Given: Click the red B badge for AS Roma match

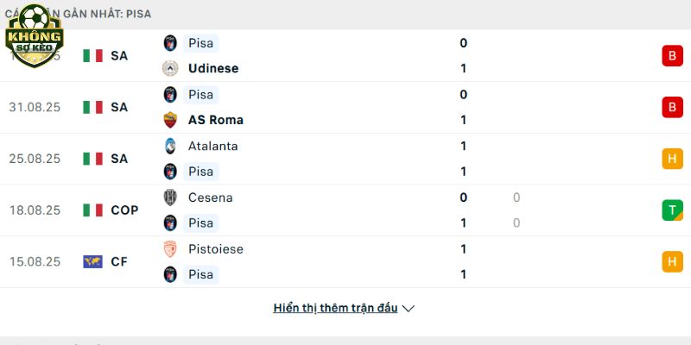Looking at the screenshot, I should point(672,107).
